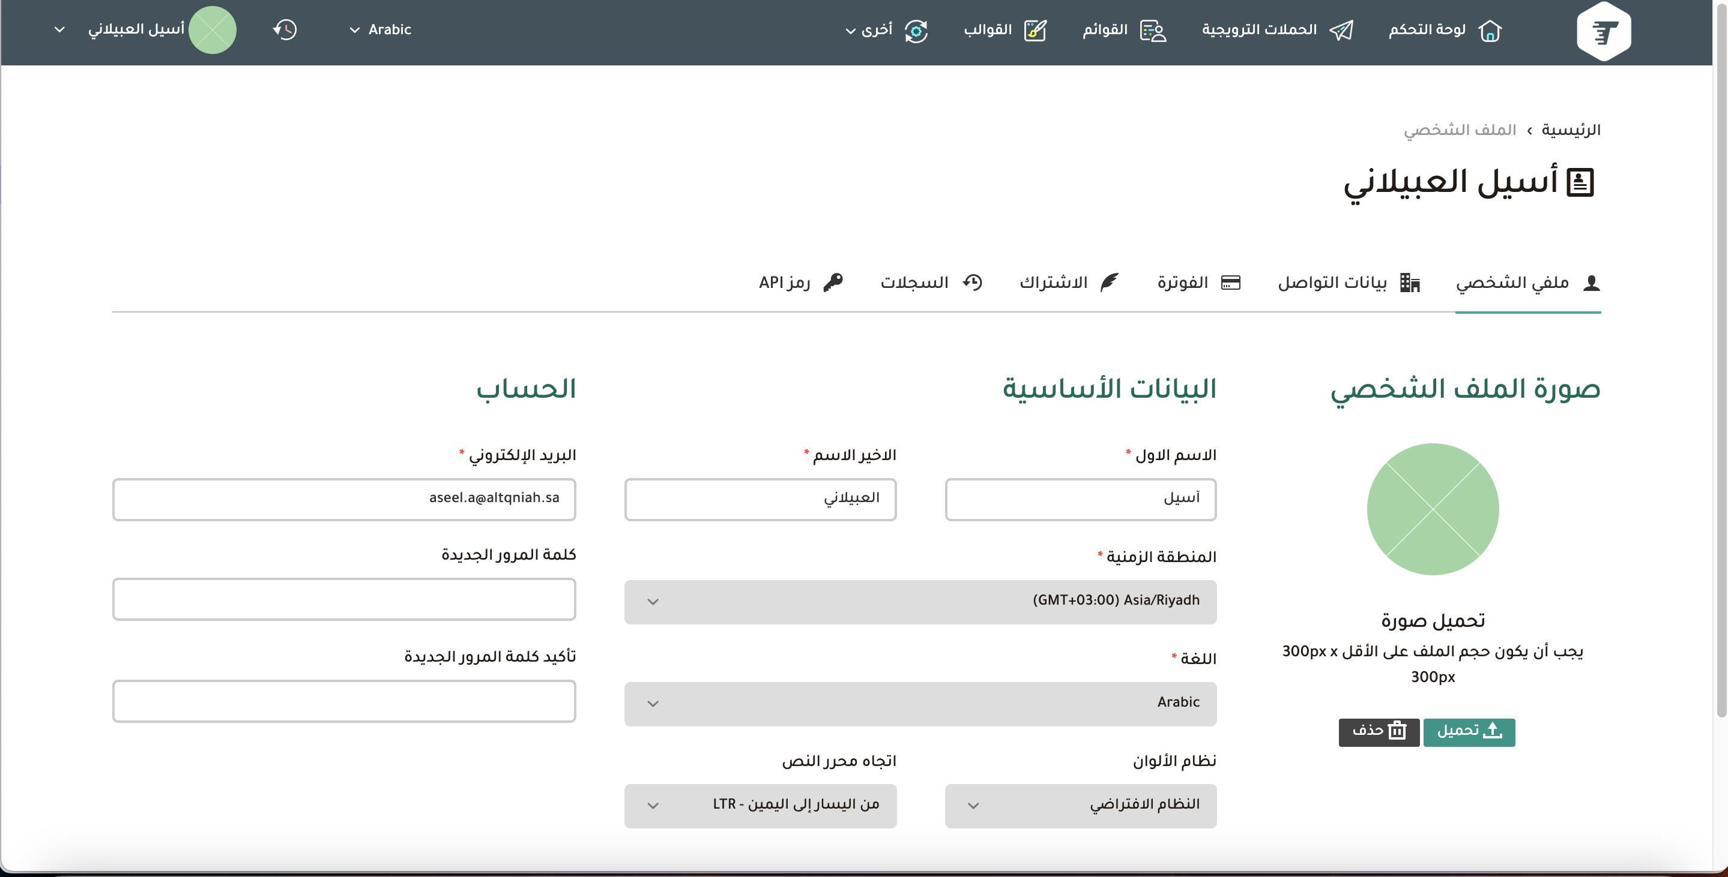
Task: Expand the color scheme dropdown
Action: (1080, 805)
